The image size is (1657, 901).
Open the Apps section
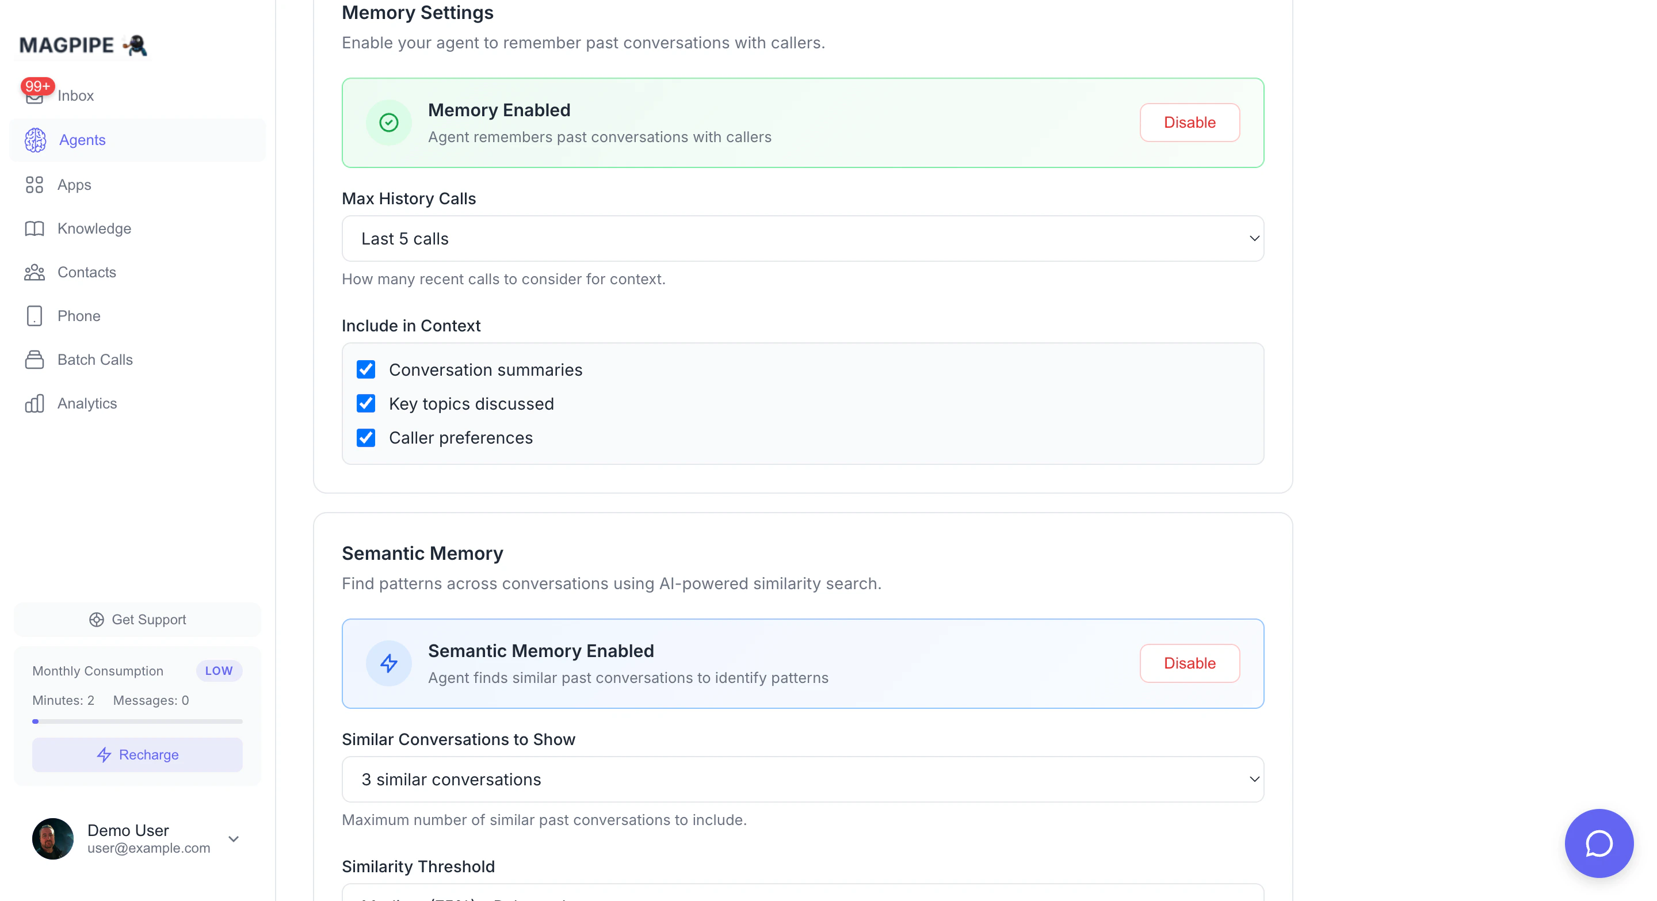click(74, 185)
